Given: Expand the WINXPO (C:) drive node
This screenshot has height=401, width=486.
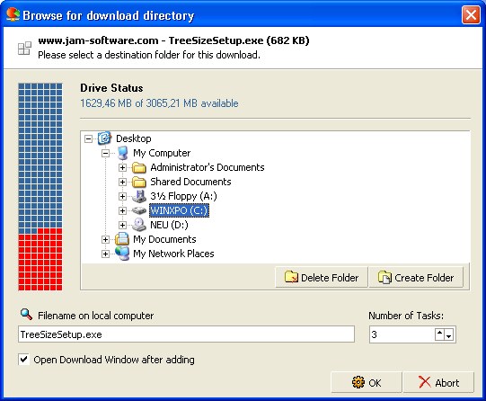Looking at the screenshot, I should click(x=122, y=210).
